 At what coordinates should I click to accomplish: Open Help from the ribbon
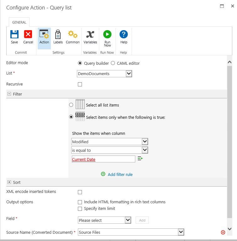tap(124, 35)
